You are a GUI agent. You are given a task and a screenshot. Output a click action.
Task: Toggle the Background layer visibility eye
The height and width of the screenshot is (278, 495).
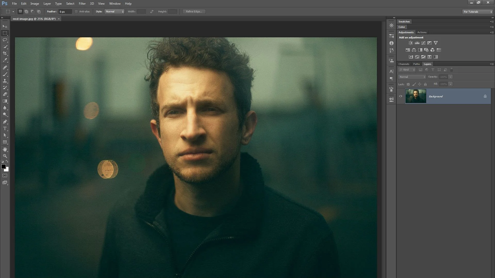coord(401,96)
